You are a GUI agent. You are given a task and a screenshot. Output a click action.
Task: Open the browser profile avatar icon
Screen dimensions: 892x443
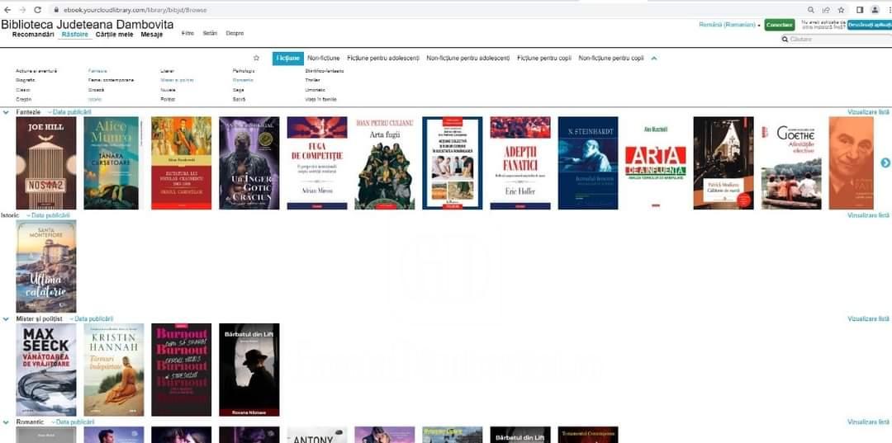(875, 10)
